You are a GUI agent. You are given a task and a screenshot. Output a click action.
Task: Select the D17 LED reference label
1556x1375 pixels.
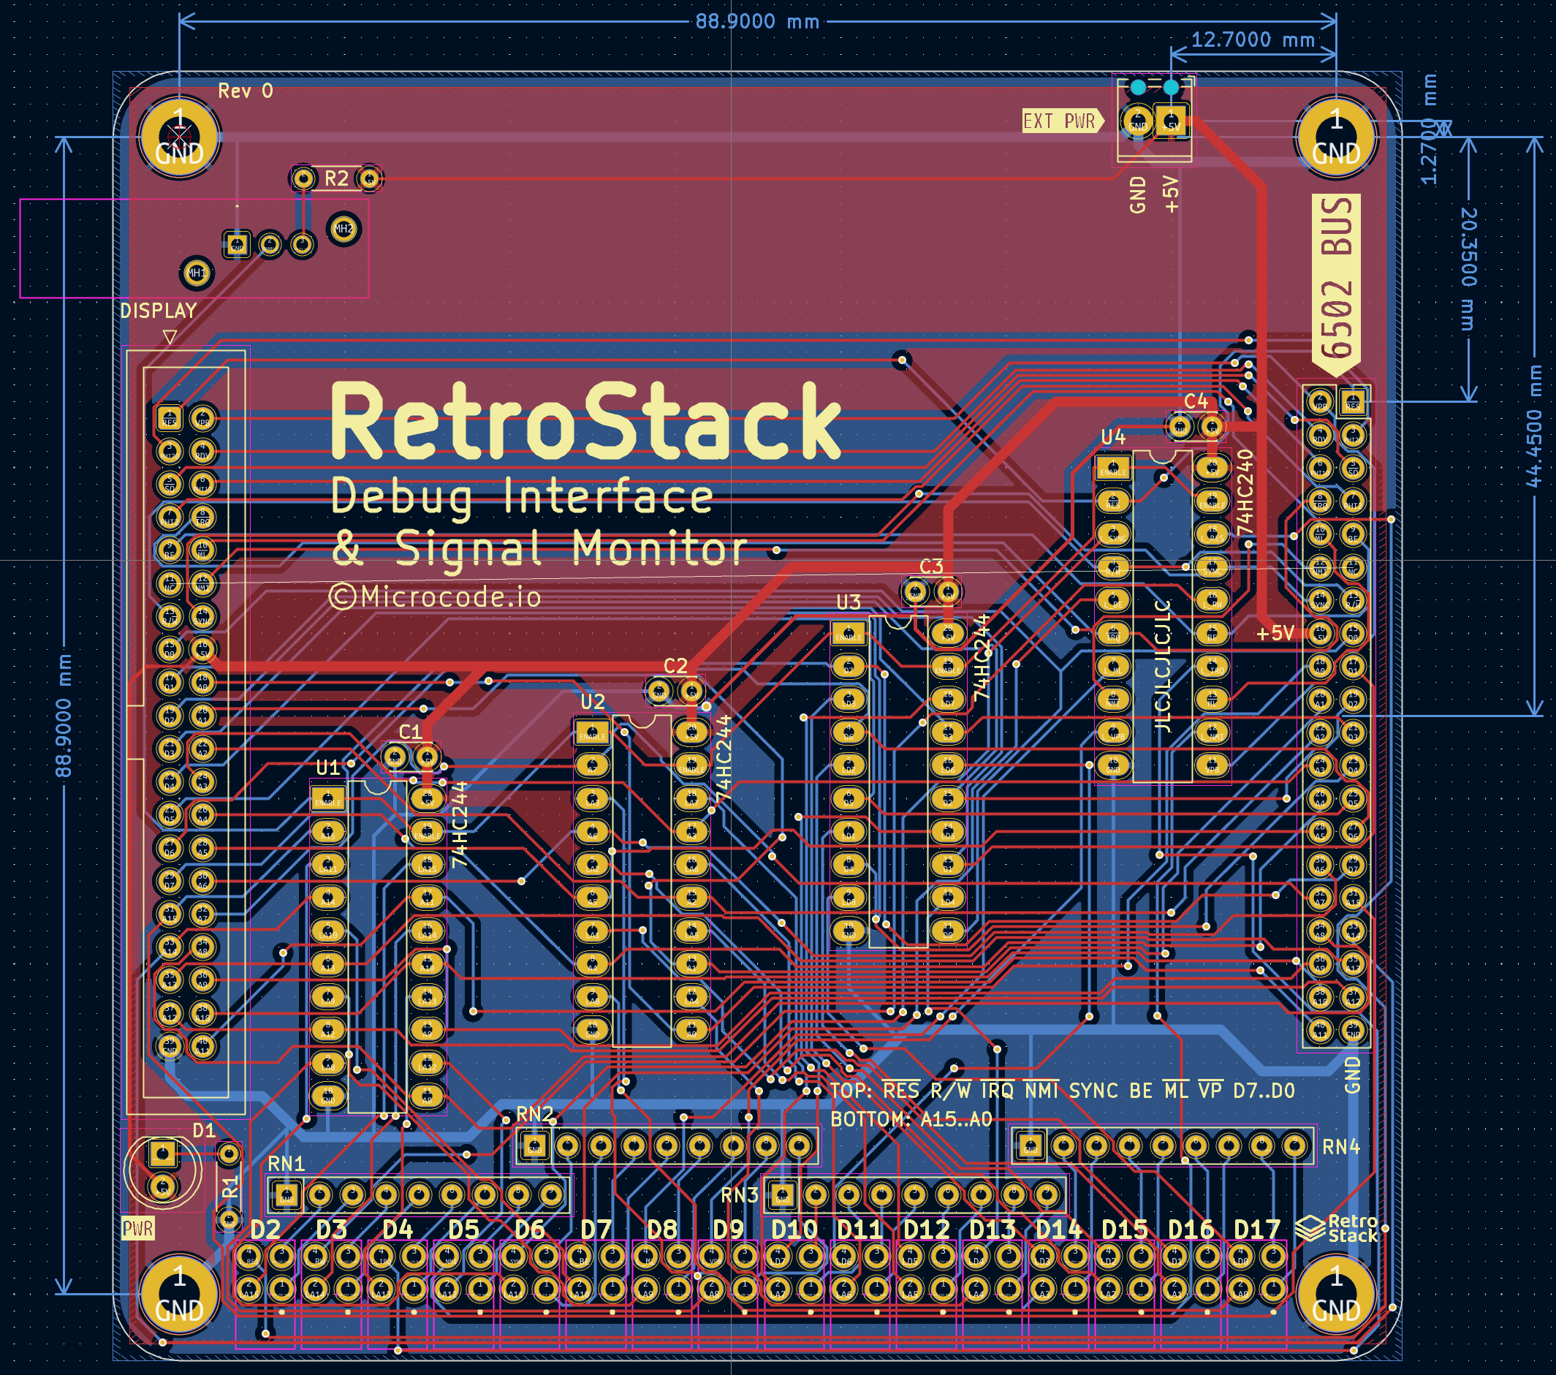(1257, 1230)
